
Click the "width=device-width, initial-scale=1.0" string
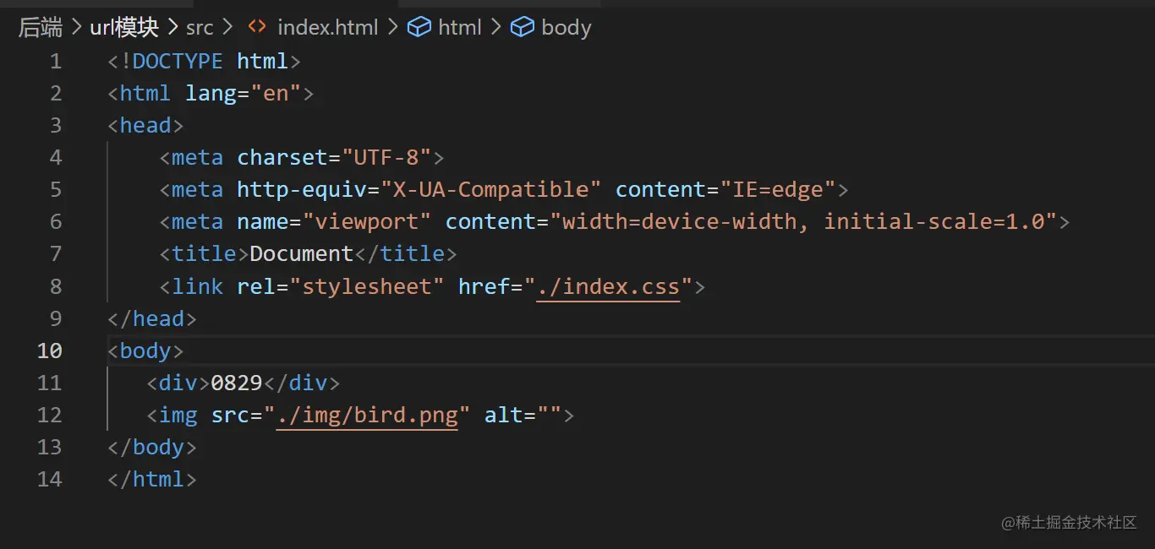803,222
